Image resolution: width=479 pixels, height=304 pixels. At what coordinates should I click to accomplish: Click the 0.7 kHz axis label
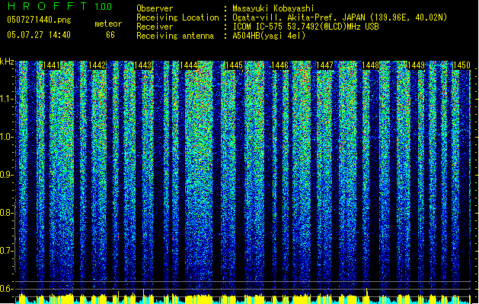(7, 251)
